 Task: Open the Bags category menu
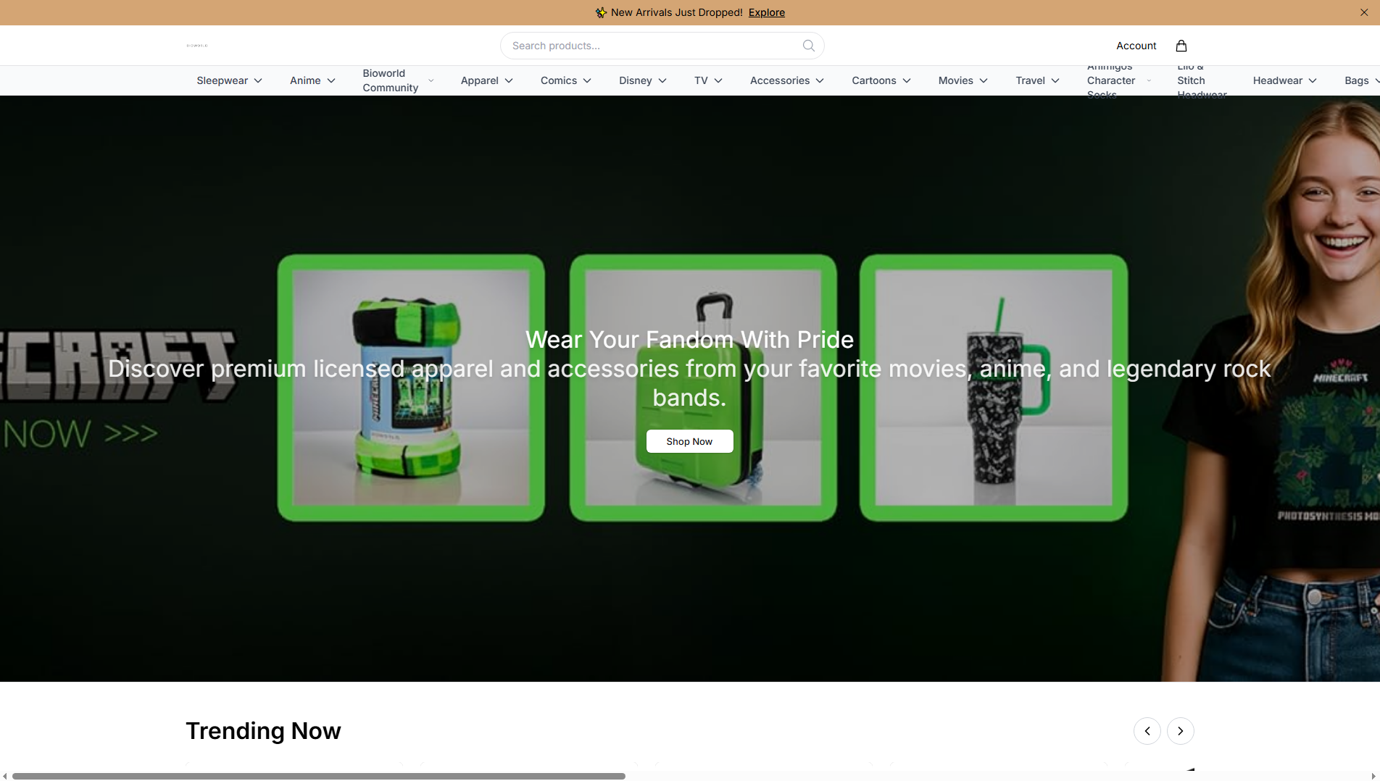tap(1361, 80)
